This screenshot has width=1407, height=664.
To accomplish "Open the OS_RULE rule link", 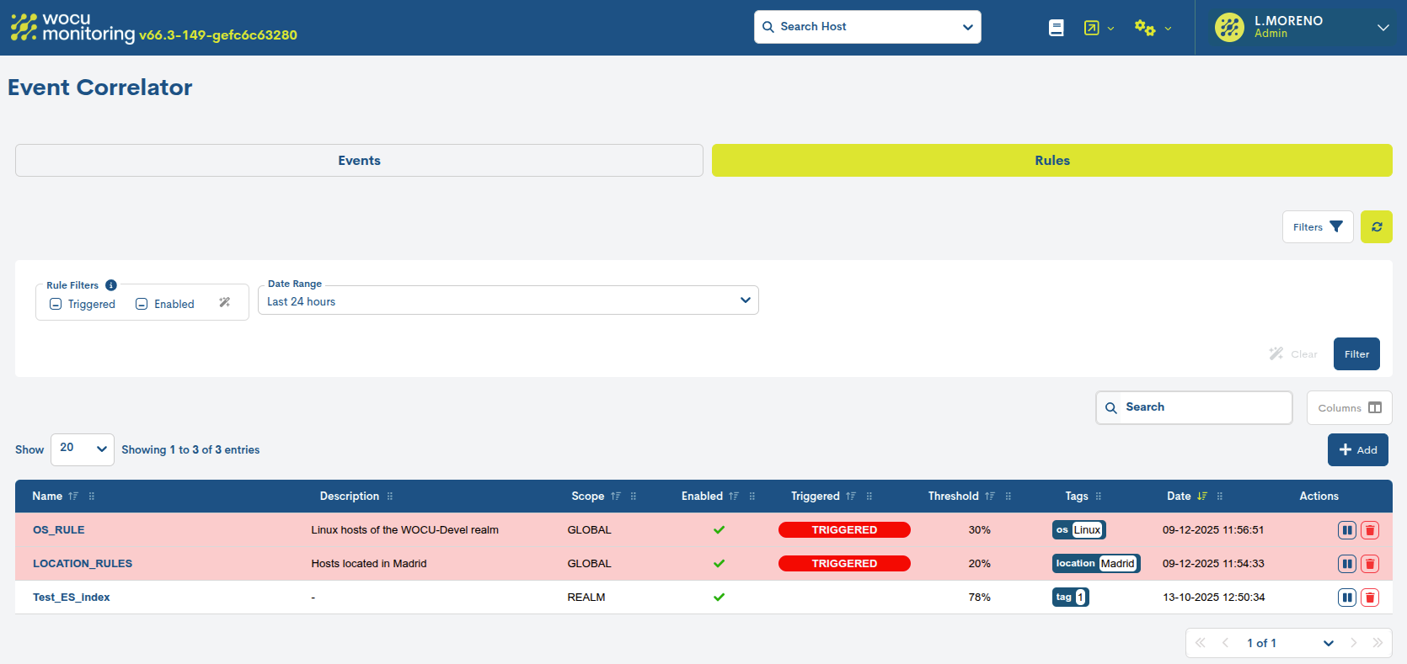I will click(59, 530).
